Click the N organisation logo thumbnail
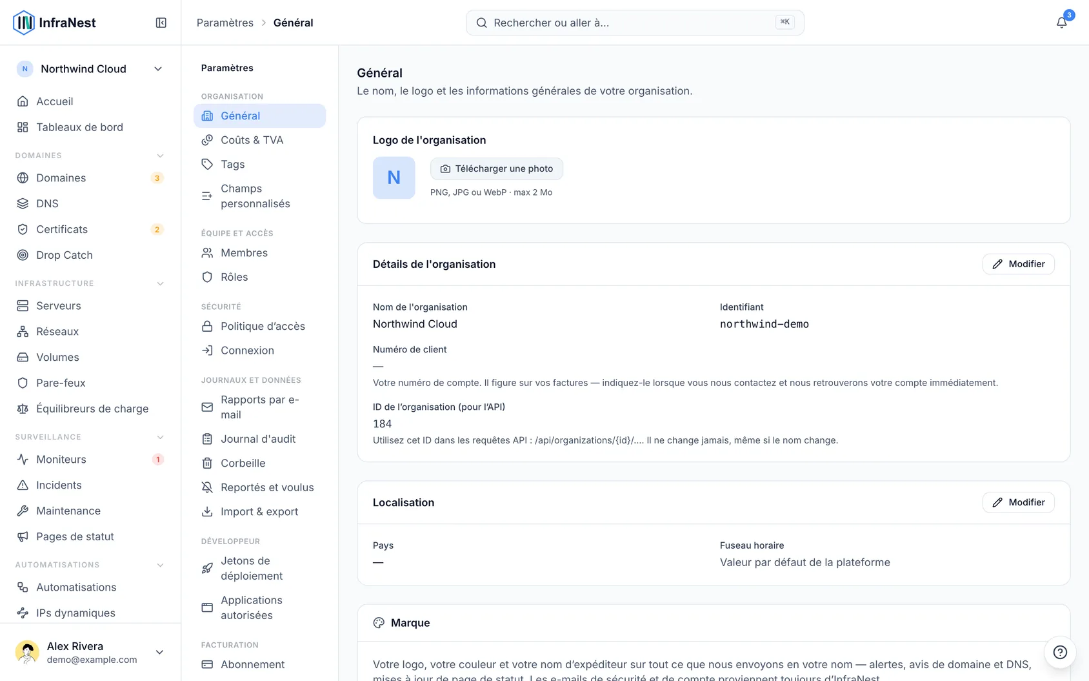 point(394,178)
